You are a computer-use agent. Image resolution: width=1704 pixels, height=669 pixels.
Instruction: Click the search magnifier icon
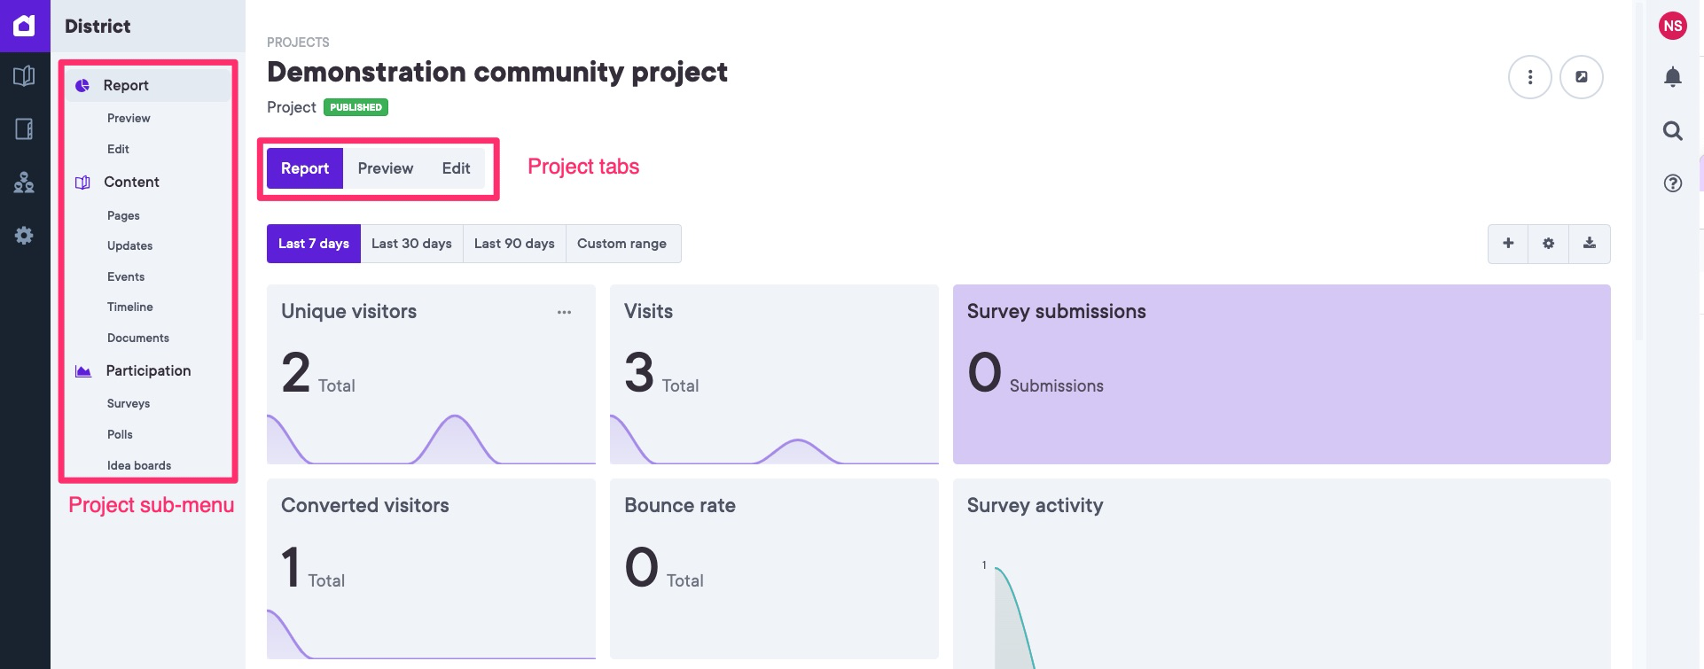pyautogui.click(x=1672, y=131)
